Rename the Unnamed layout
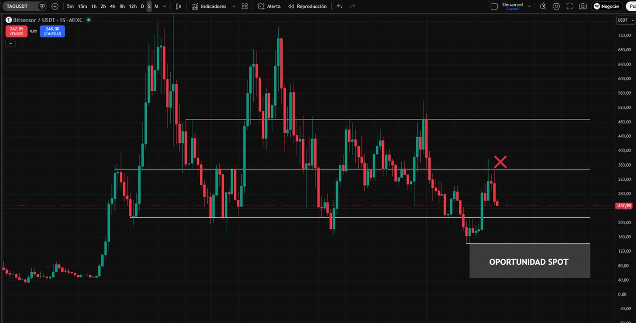The image size is (636, 323). click(512, 4)
